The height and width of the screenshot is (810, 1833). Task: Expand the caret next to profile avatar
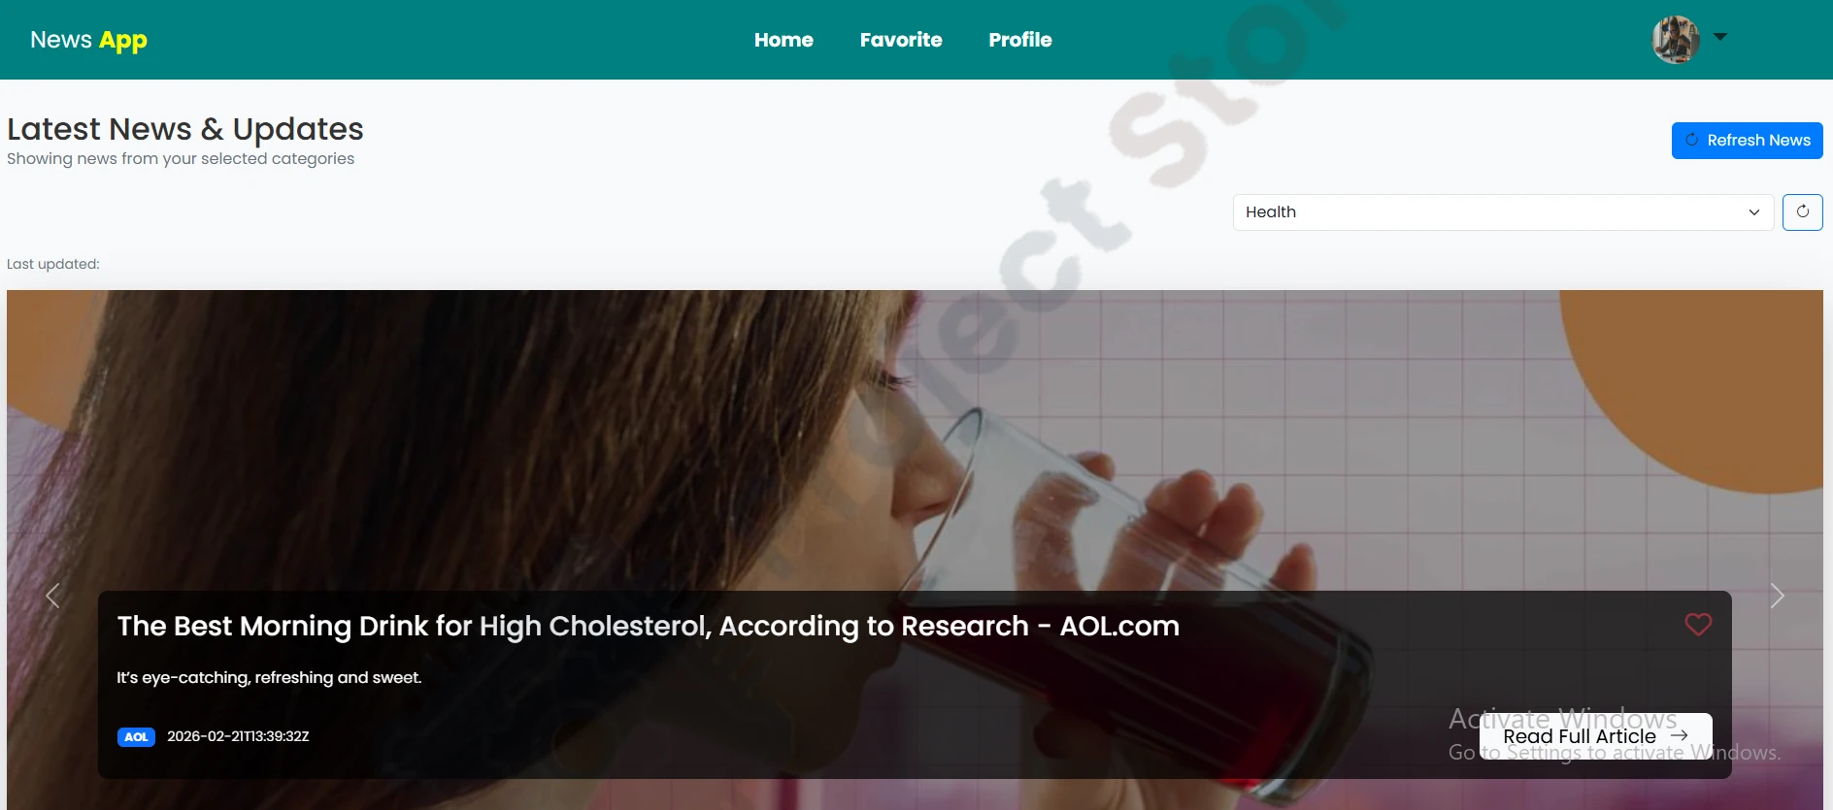[1720, 37]
